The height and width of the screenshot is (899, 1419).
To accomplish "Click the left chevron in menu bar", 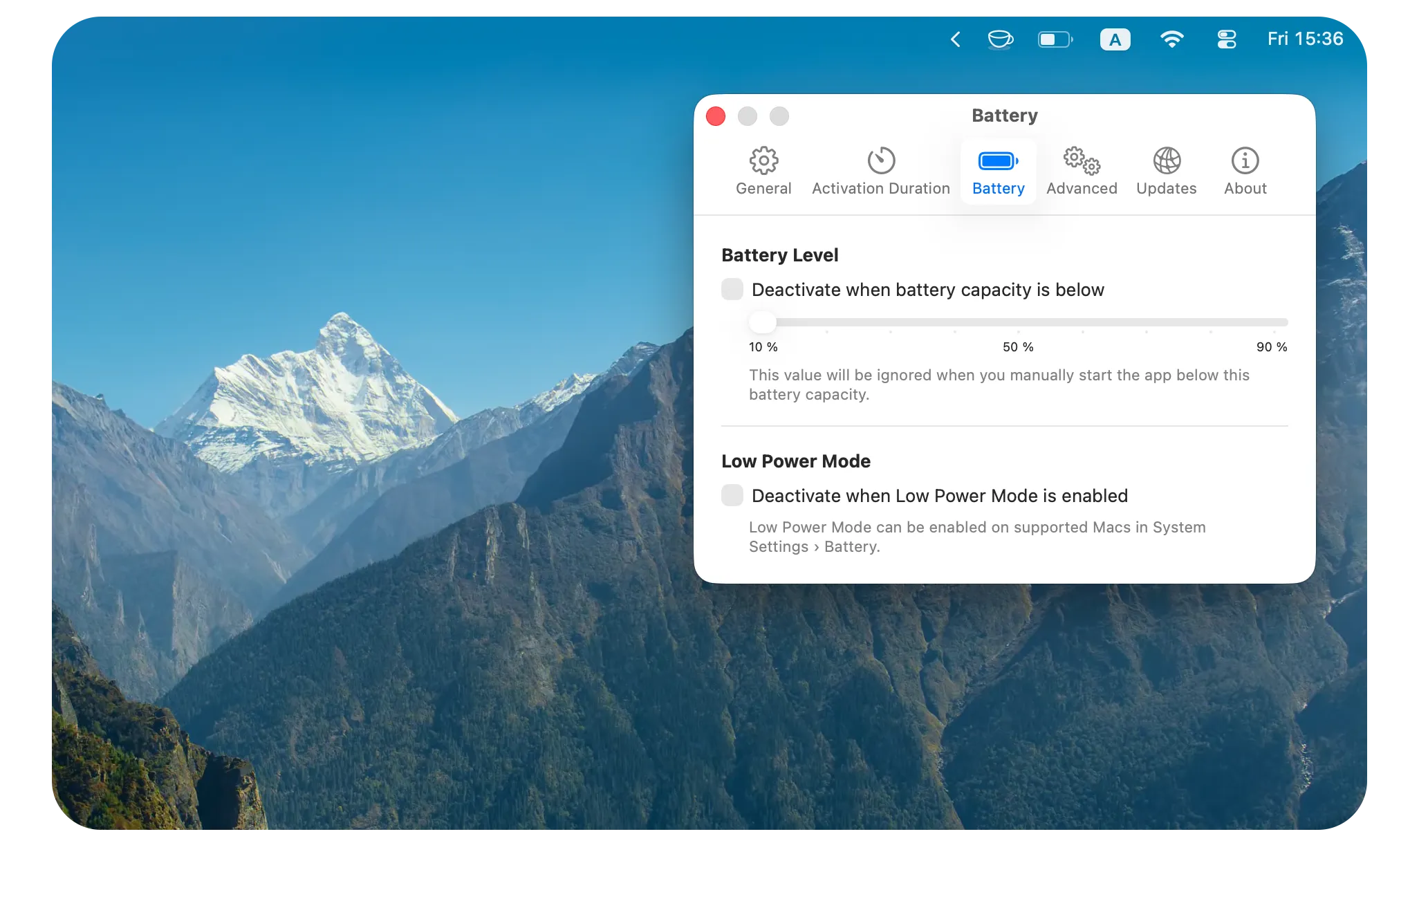I will pos(956,39).
